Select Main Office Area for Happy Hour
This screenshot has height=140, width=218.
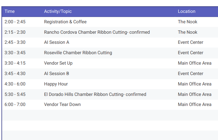tap(194, 84)
